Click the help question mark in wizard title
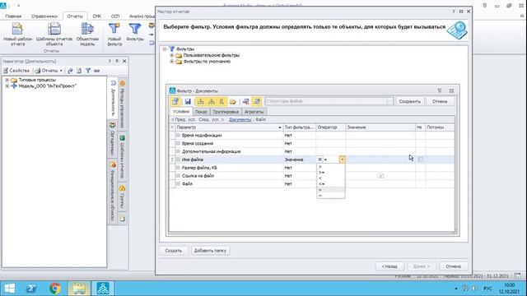Screen dimensions: 527x296 pos(454,12)
